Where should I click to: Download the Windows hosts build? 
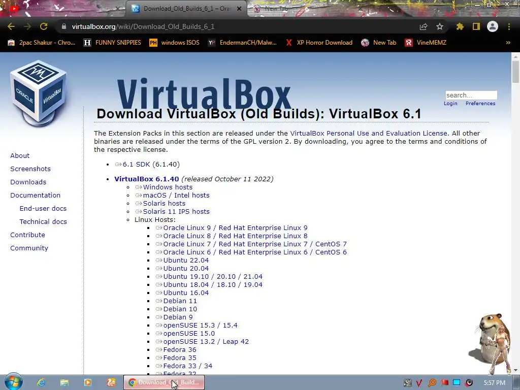168,187
